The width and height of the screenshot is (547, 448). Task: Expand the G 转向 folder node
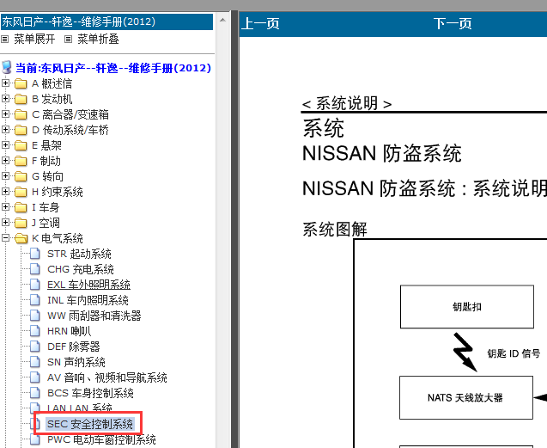point(5,175)
